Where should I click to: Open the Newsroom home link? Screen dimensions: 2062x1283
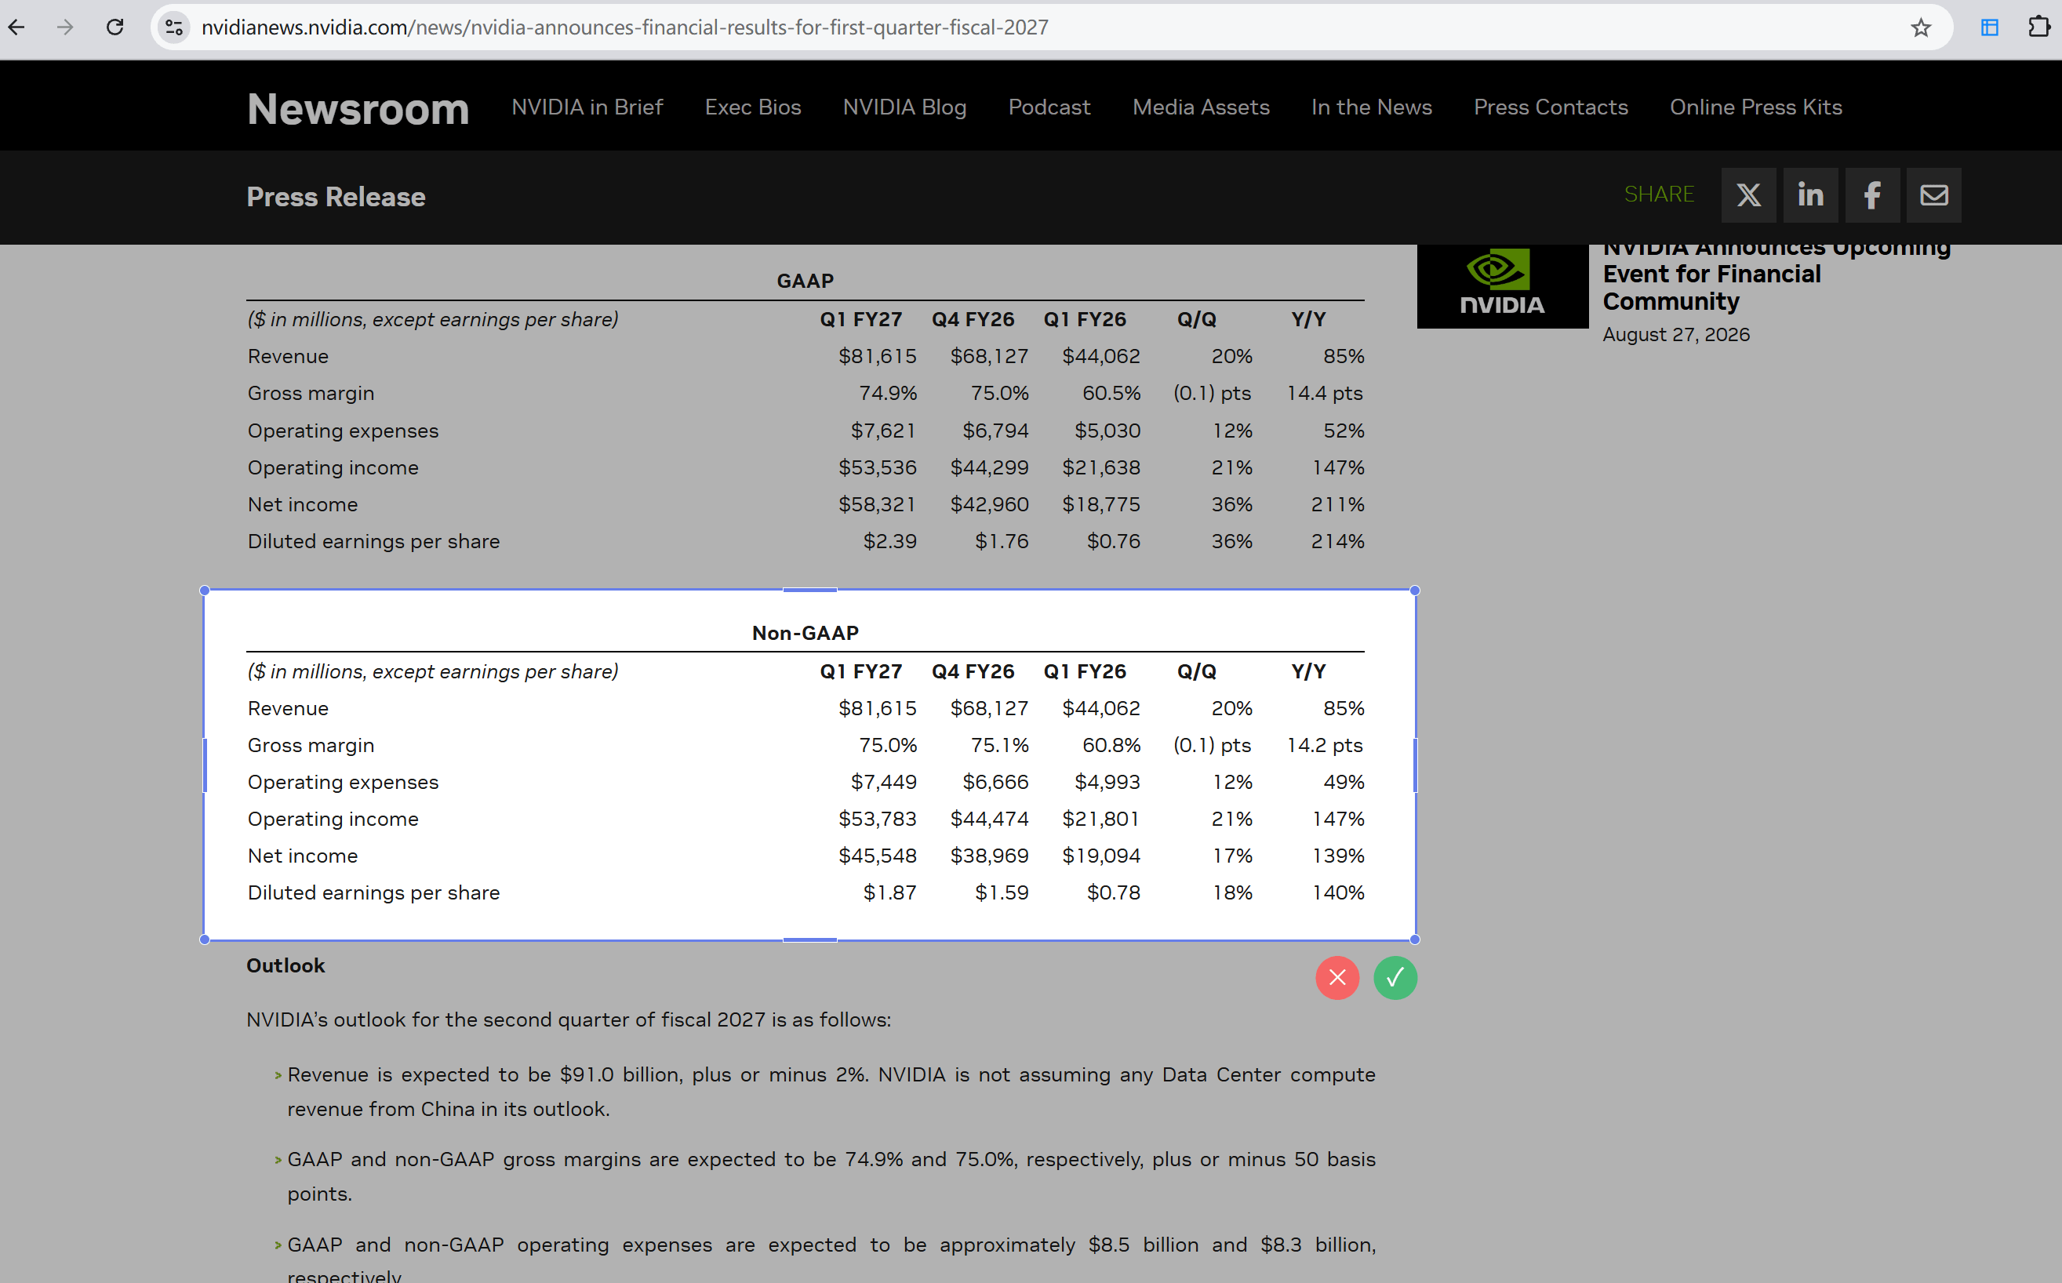pyautogui.click(x=358, y=108)
